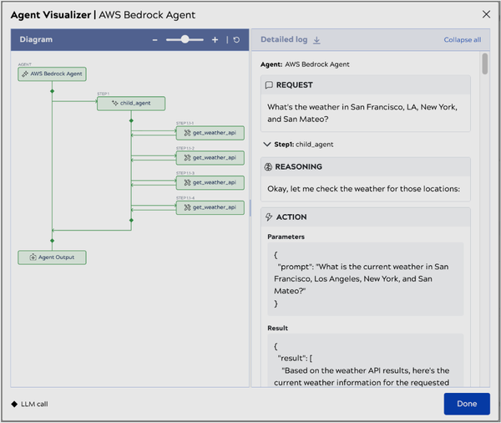The image size is (501, 423).
Task: Select the AWS Bedrock Agent node
Action: click(52, 74)
